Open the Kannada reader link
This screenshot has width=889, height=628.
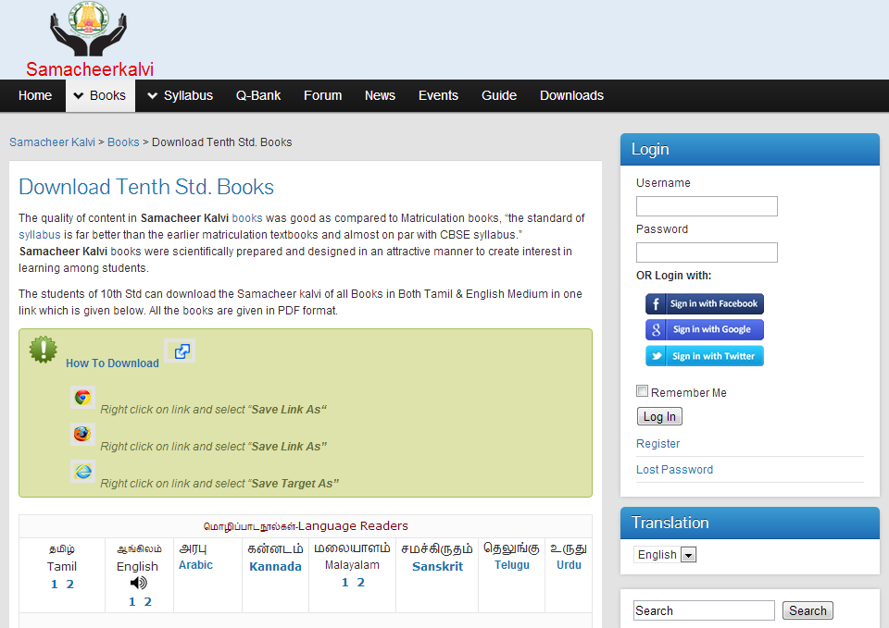[276, 567]
